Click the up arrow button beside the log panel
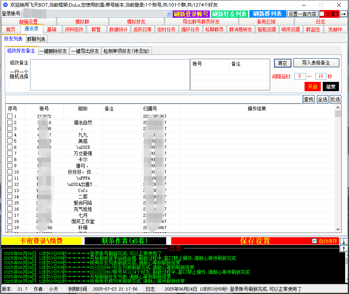The height and width of the screenshot is (294, 349). click(x=344, y=248)
